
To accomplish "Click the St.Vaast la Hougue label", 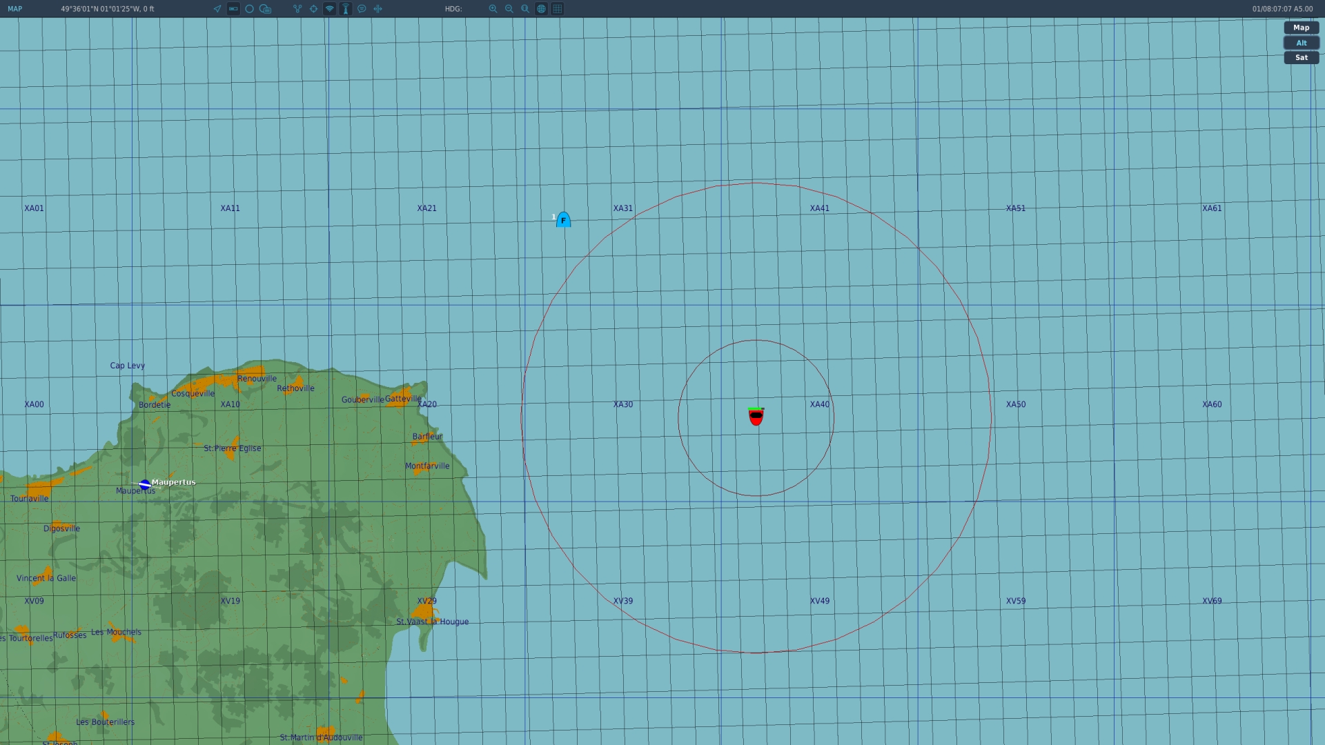I will (432, 622).
